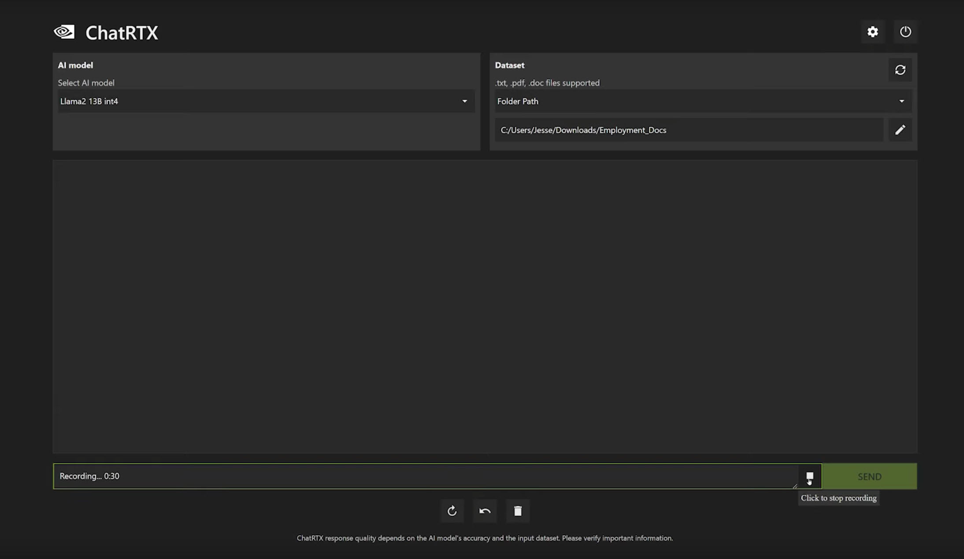
Task: Click the power shutdown icon
Action: (905, 32)
